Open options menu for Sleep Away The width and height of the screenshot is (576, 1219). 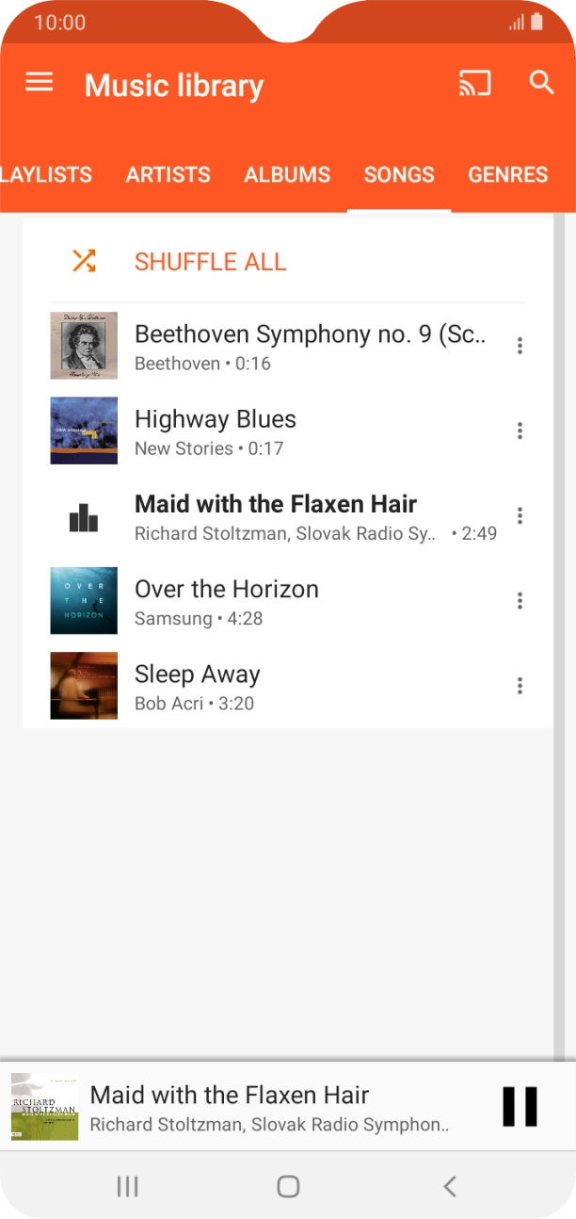(520, 685)
